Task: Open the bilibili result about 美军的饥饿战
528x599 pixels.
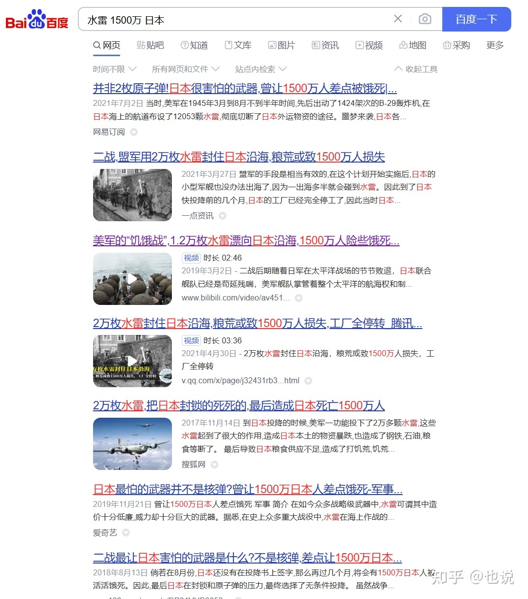Action: (246, 240)
